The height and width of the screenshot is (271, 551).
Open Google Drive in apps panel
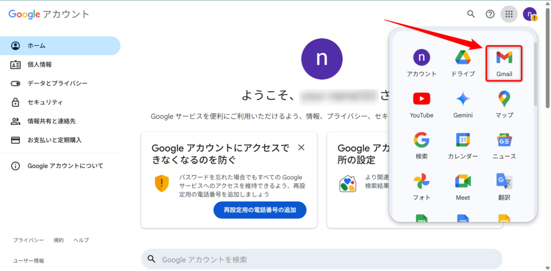click(463, 63)
